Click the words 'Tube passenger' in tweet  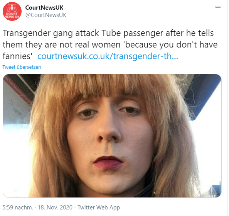click(x=132, y=33)
